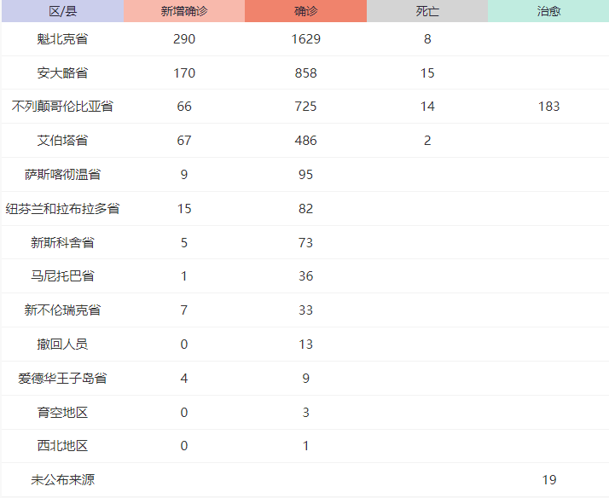The width and height of the screenshot is (609, 498).
Task: Select the 撤回人员 row label
Action: pyautogui.click(x=62, y=345)
